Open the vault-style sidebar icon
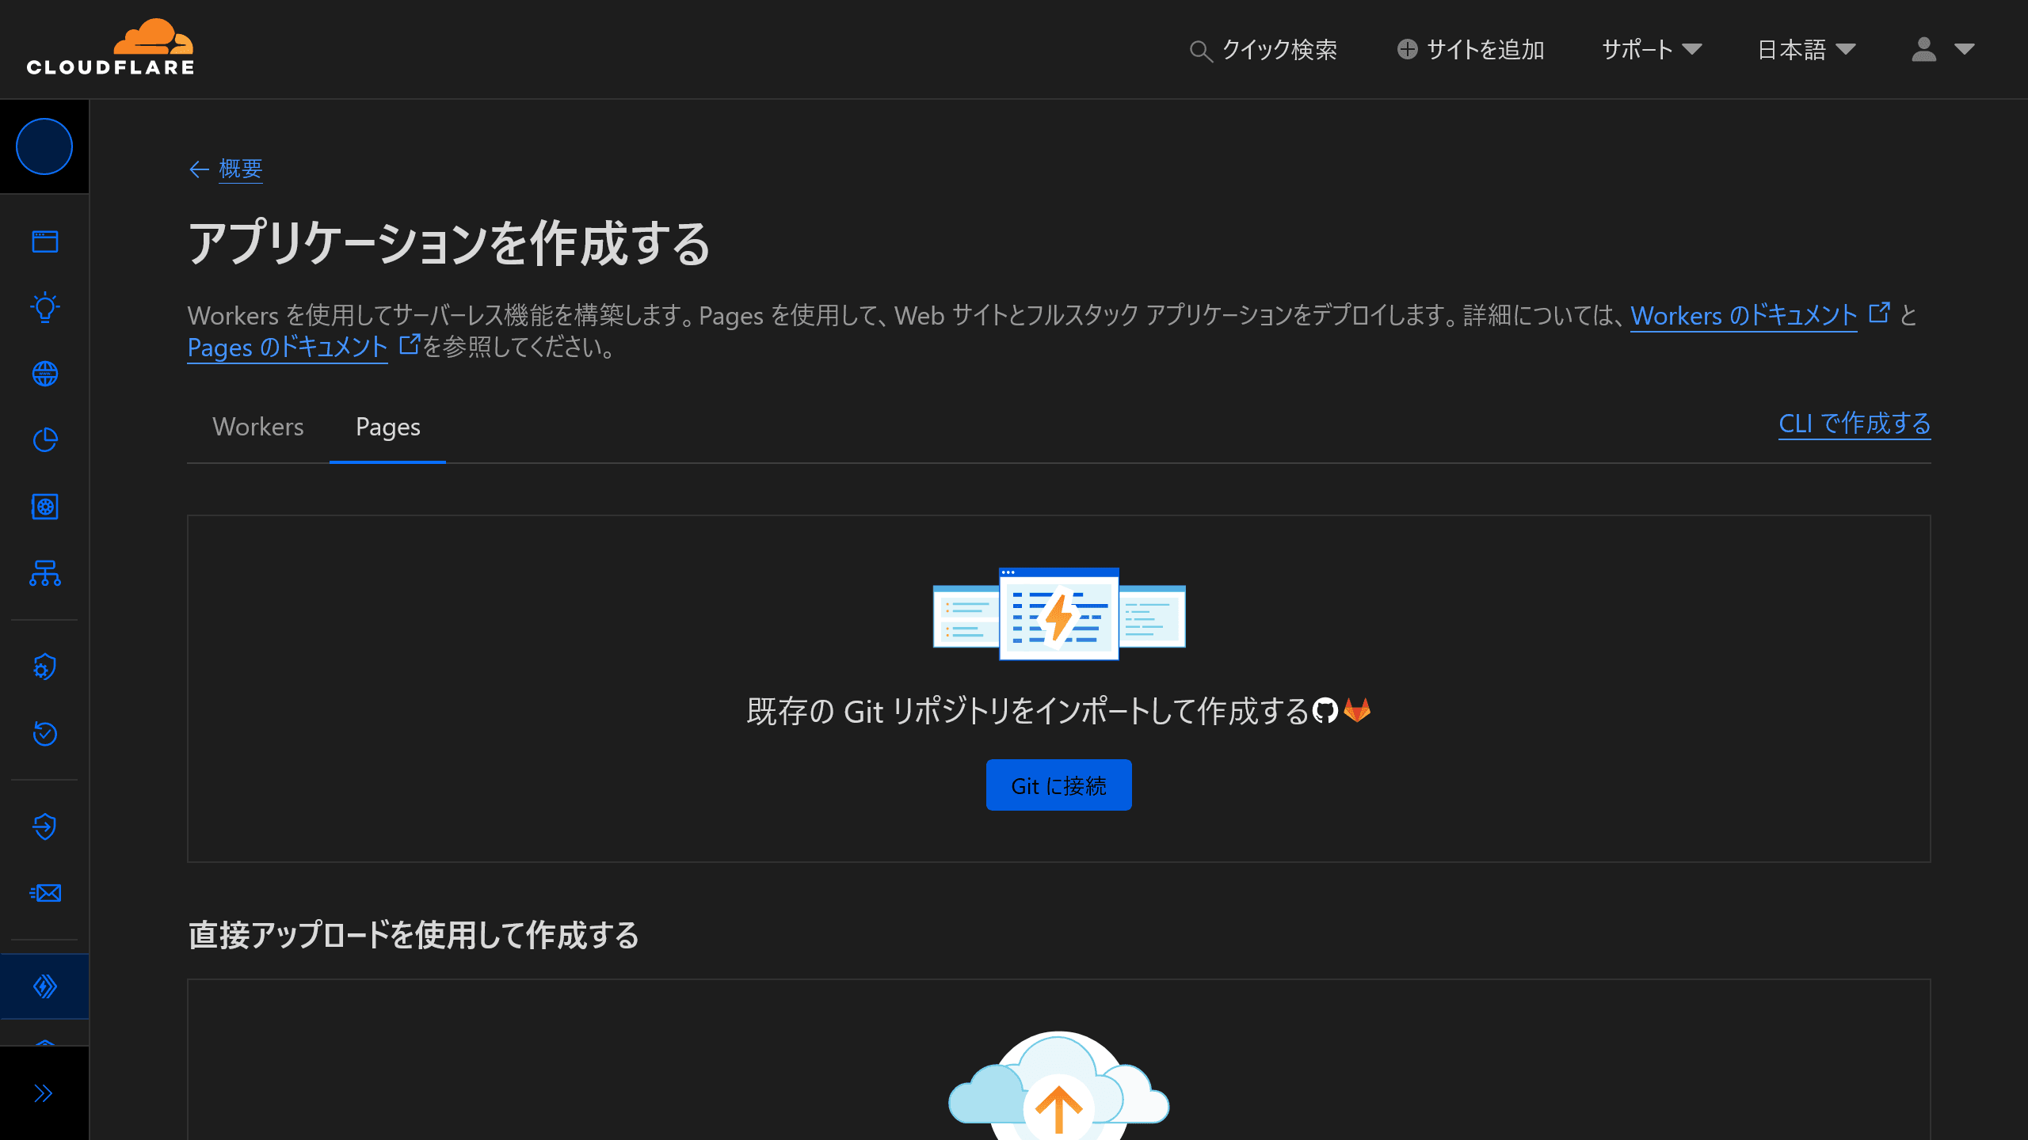The image size is (2028, 1140). click(45, 507)
